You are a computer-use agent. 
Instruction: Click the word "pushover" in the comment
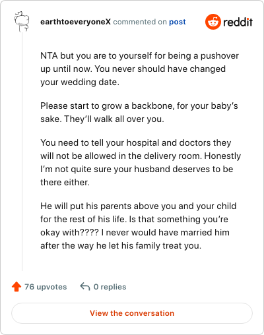pos(220,56)
